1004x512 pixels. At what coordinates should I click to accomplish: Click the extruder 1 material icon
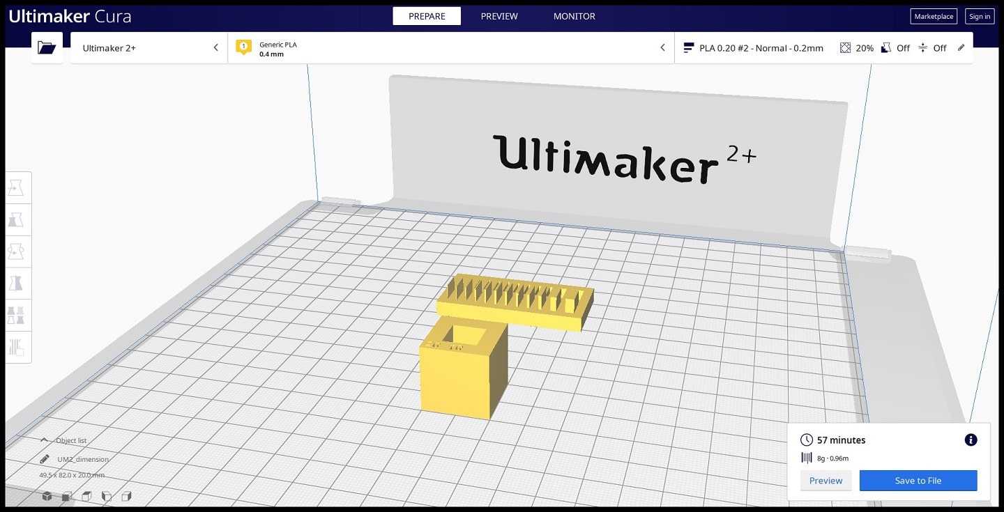244,47
